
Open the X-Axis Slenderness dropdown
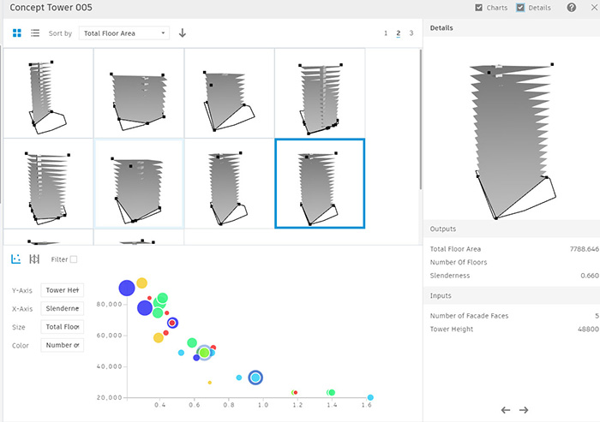pyautogui.click(x=63, y=308)
